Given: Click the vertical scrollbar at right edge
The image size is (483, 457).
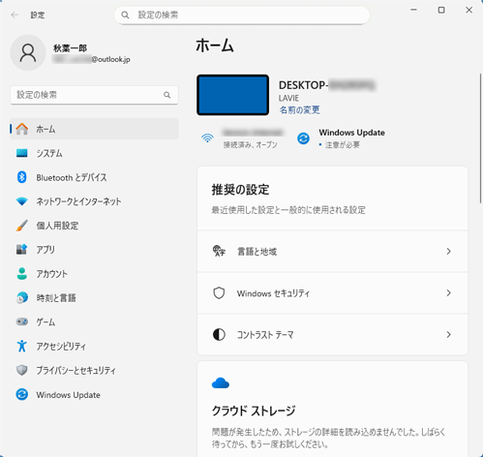Looking at the screenshot, I should [480, 138].
